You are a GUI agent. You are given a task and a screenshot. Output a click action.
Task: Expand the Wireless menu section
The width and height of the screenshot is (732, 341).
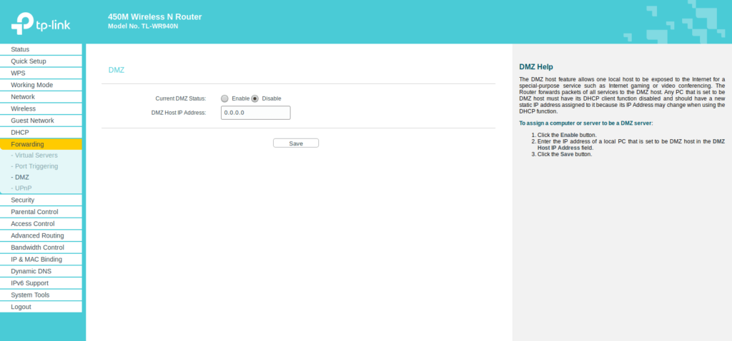[x=23, y=109]
